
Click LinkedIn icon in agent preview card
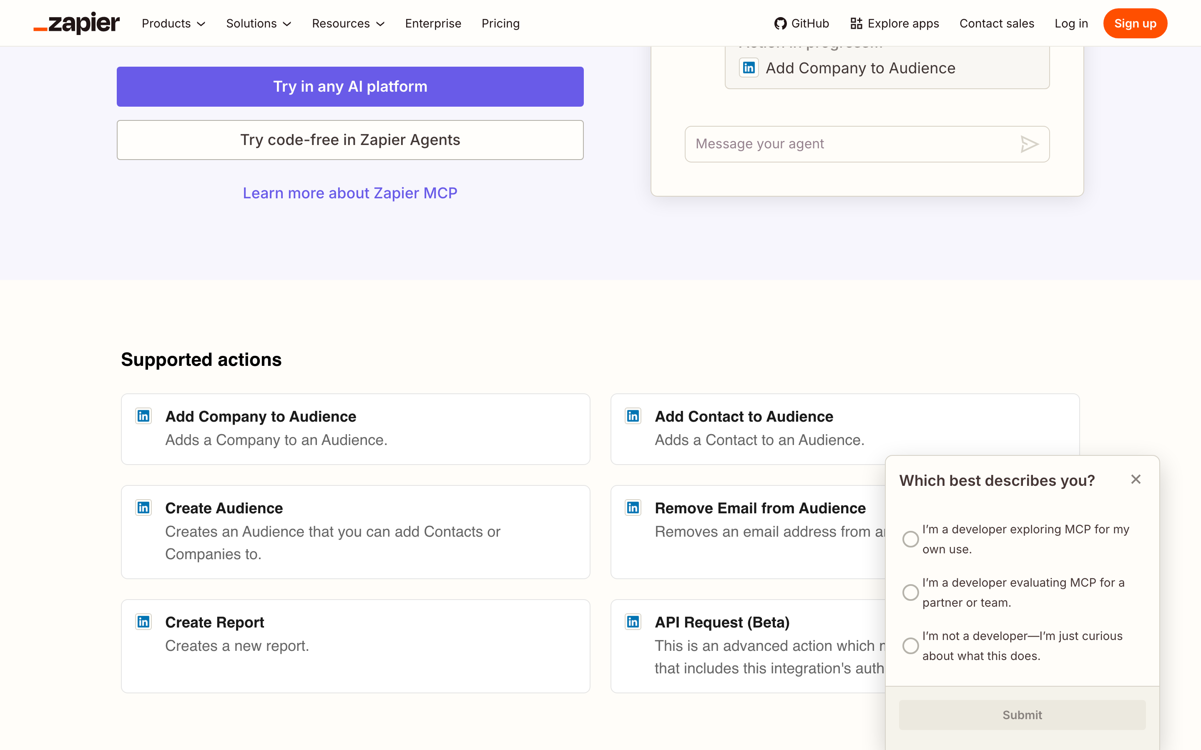click(x=749, y=67)
